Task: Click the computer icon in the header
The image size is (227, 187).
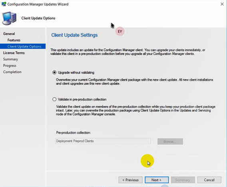Action: coord(9,18)
